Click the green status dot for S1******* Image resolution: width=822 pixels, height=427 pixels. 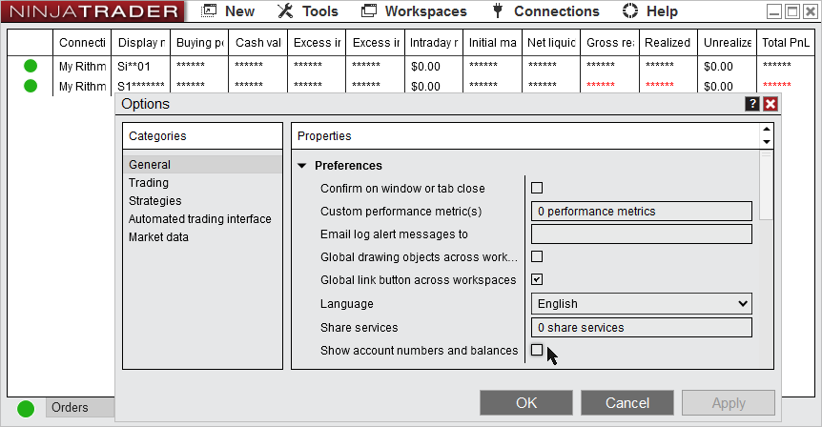click(x=31, y=86)
